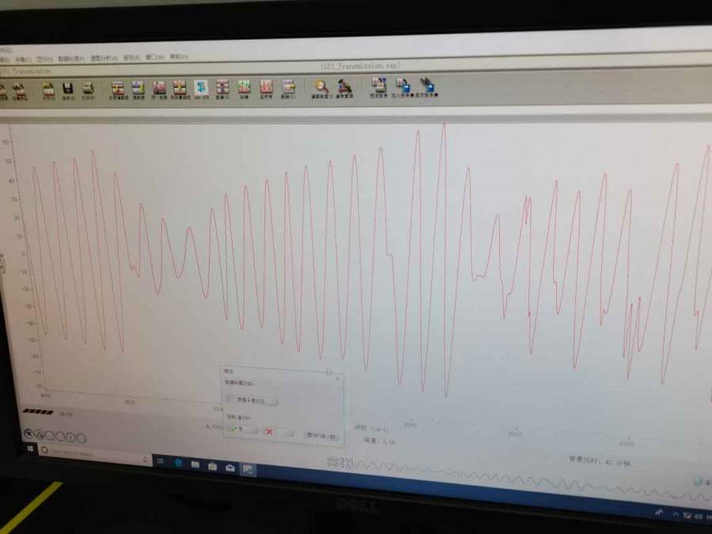Launch Microsoft Edge from the taskbar

179,463
